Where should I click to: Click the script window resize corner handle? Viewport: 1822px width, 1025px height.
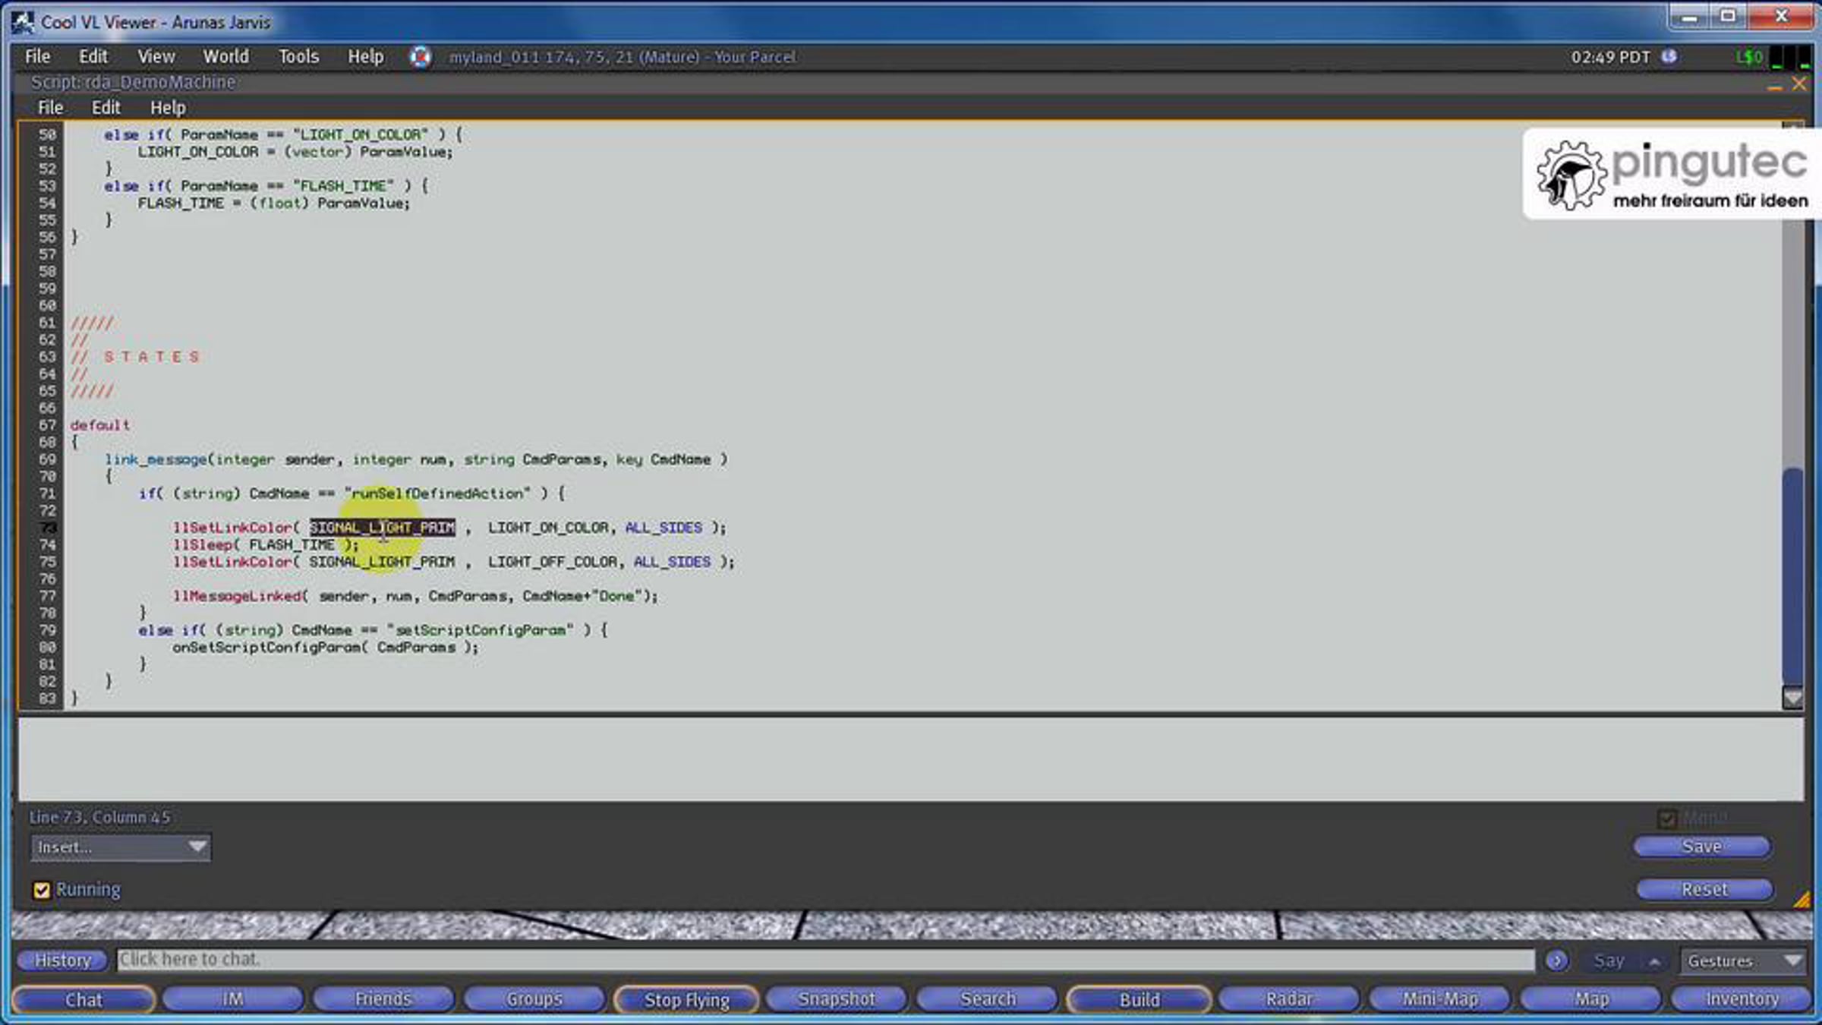click(x=1802, y=900)
